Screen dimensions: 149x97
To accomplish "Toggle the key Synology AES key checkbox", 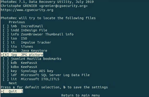I will click(6, 71).
